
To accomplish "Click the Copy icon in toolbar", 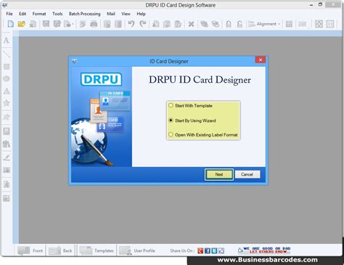I will [167, 24].
